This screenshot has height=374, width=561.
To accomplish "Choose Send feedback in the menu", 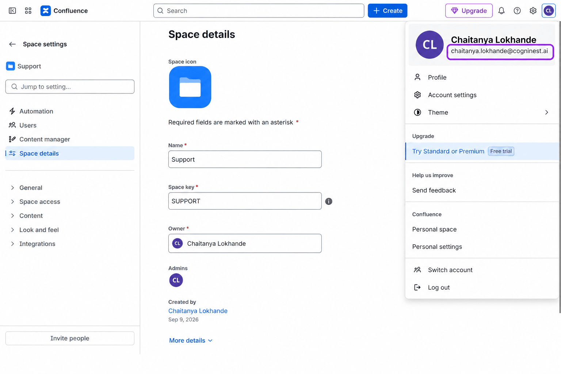I will coord(482,190).
